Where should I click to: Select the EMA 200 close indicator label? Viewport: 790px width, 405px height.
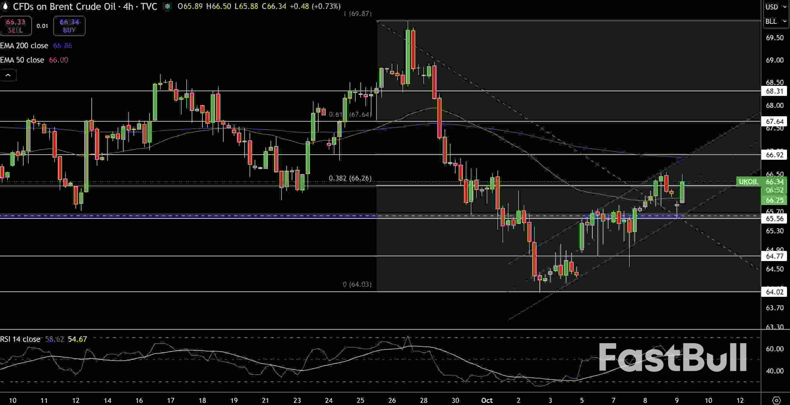click(x=24, y=46)
